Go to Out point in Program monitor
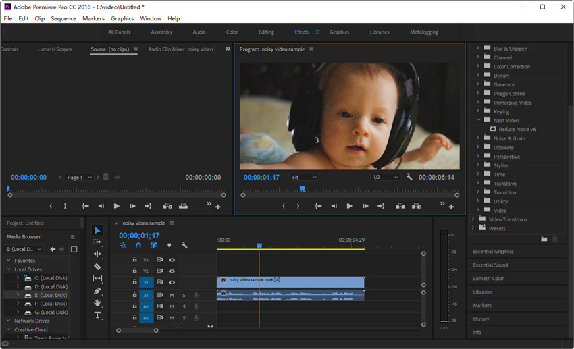Screen dimensions: 574x349 pos(381,206)
